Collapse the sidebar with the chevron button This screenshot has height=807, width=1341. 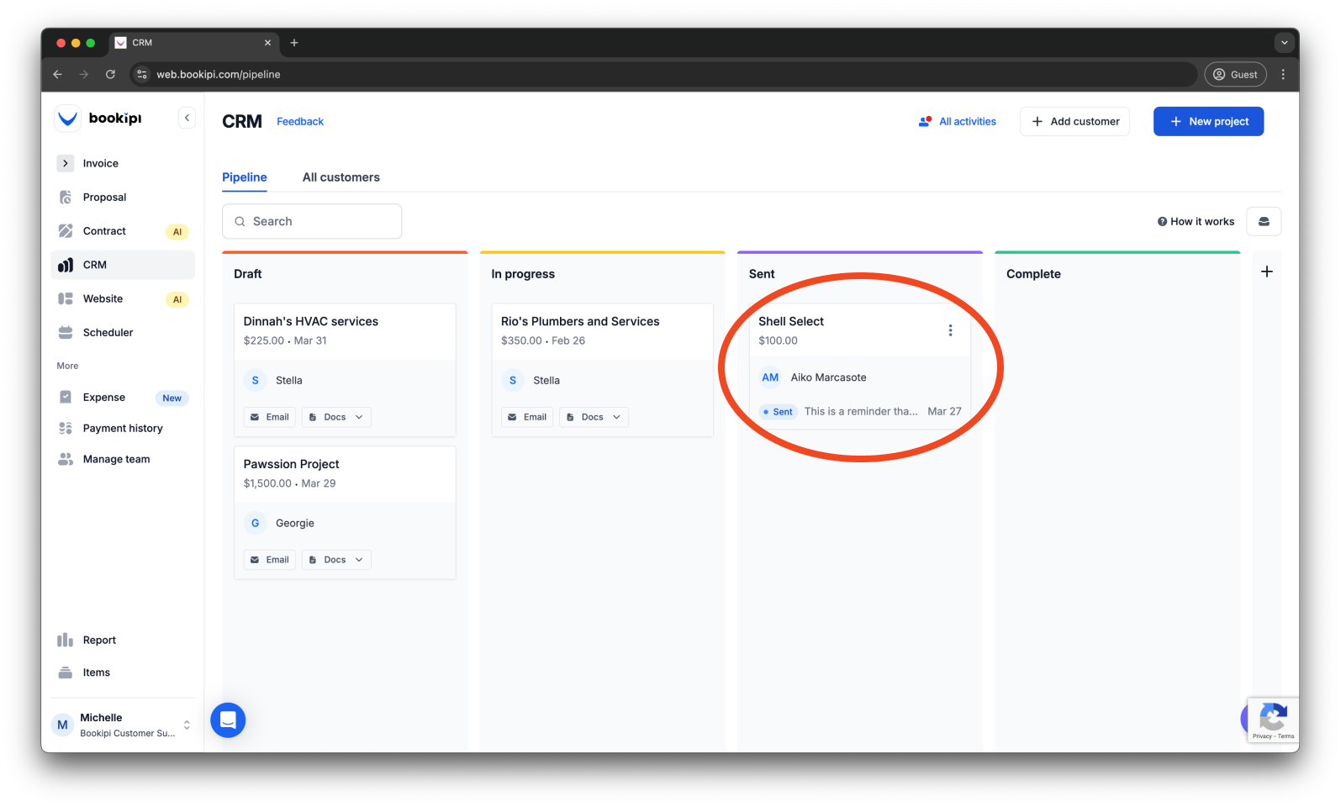187,119
